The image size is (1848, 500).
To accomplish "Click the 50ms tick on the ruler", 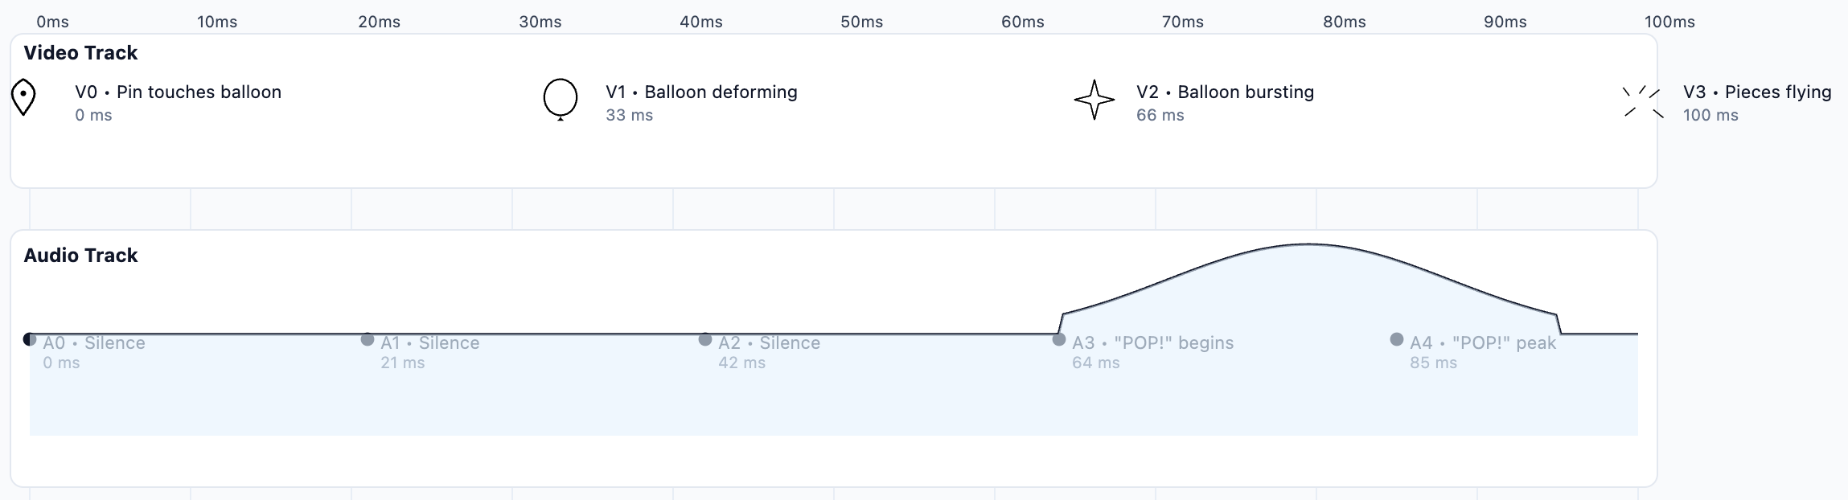I will [x=861, y=22].
